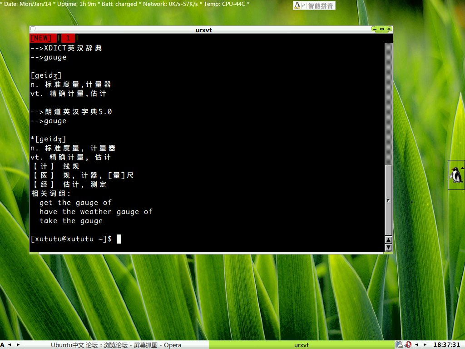Click the 【计】 线规 line

pos(55,166)
